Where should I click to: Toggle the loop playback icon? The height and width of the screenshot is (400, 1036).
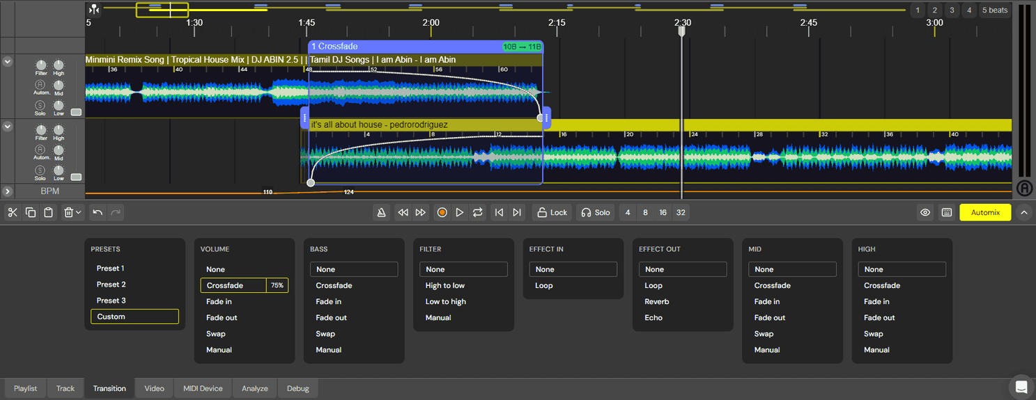click(478, 213)
